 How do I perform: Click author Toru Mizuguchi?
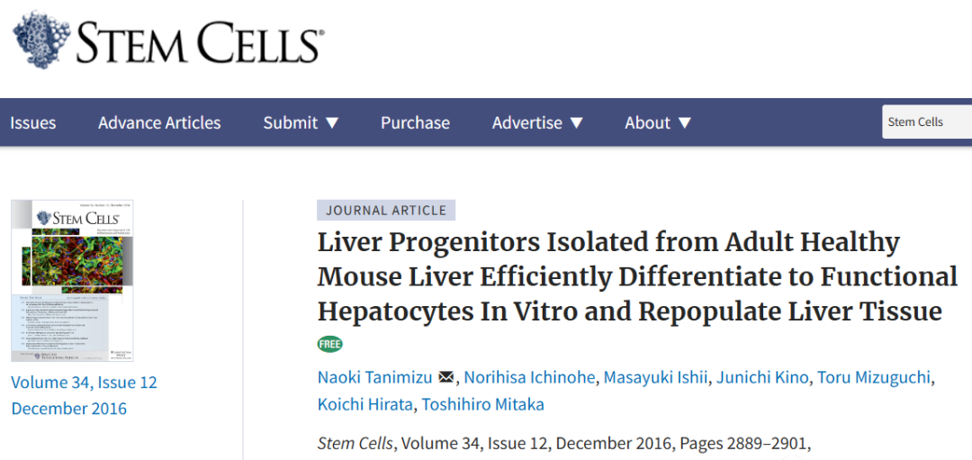[874, 377]
